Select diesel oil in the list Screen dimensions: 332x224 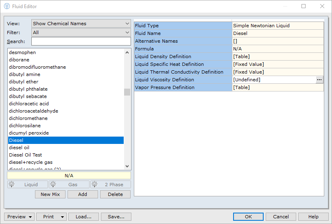66,148
